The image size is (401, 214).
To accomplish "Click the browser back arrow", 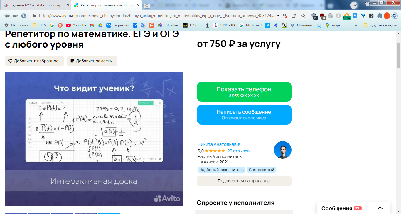I will click(x=7, y=16).
